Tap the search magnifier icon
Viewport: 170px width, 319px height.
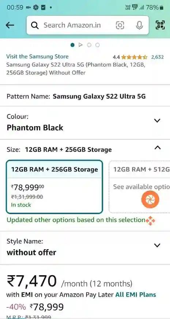35,26
